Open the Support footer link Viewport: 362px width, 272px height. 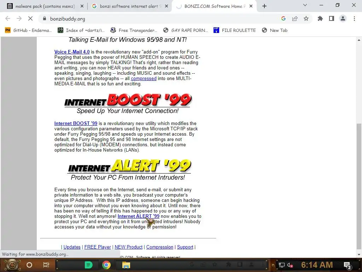pyautogui.click(x=185, y=247)
